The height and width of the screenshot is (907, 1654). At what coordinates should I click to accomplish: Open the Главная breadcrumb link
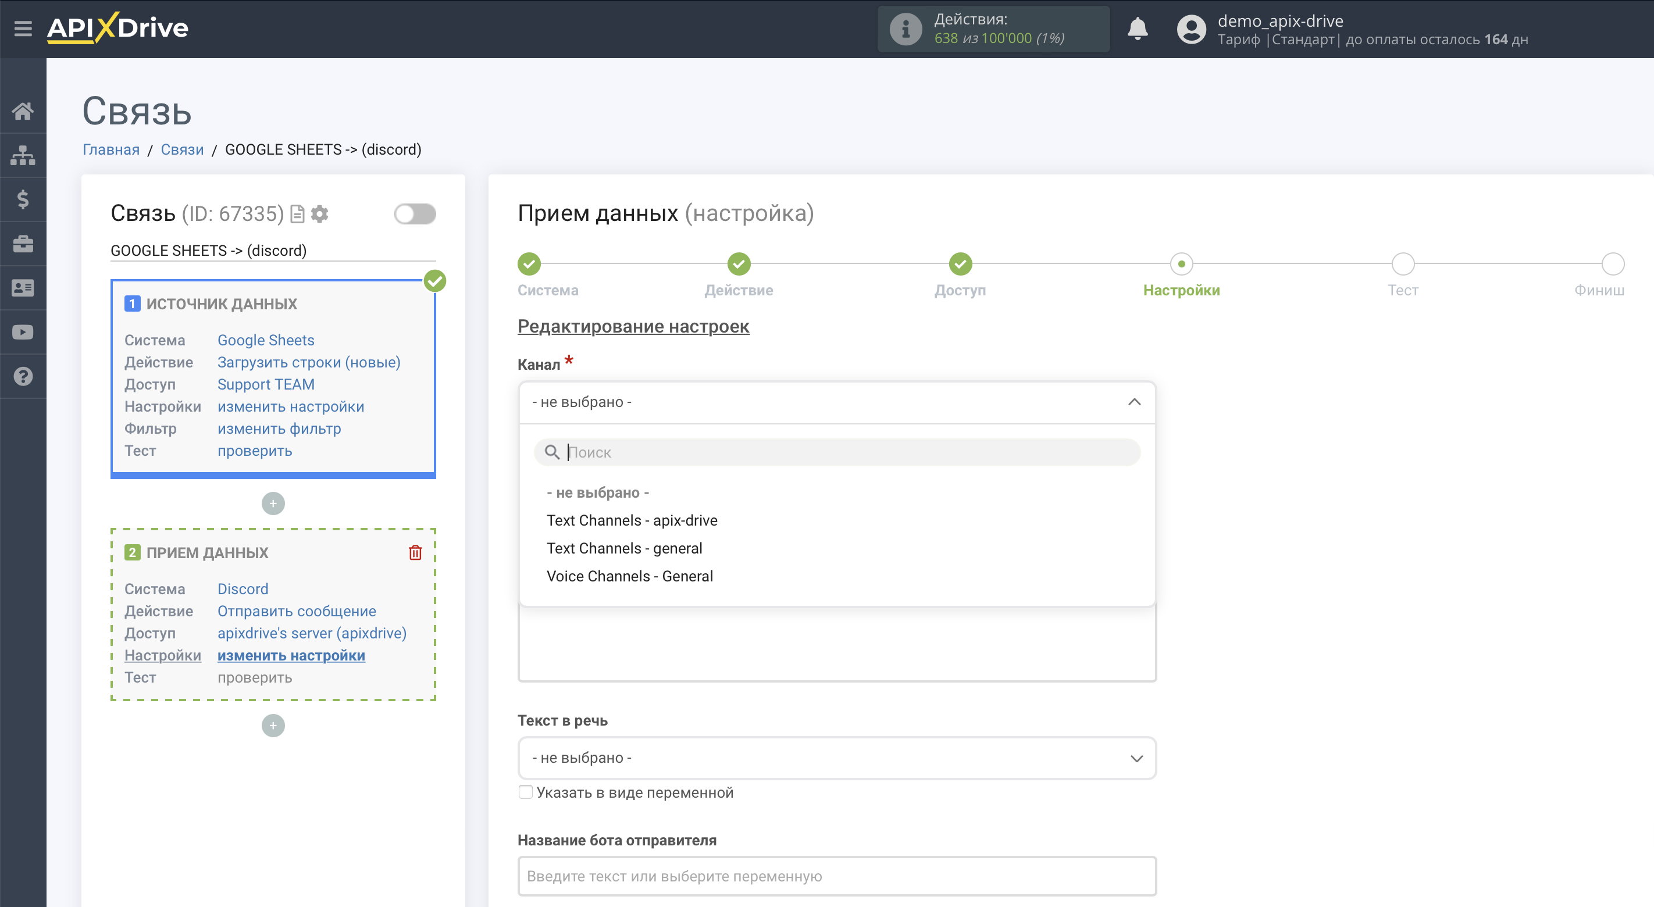click(x=111, y=149)
